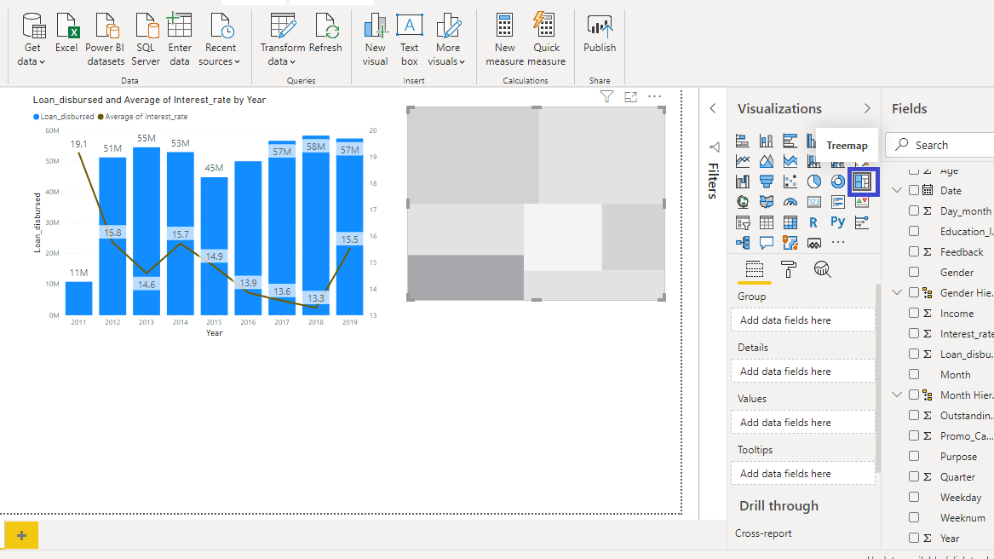Viewport: 994px width, 559px height.
Task: Open Focus mode on the chart visual
Action: 631,96
